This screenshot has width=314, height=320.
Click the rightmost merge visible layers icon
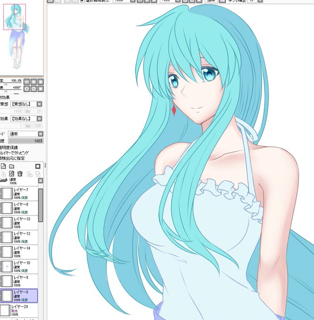point(38,174)
